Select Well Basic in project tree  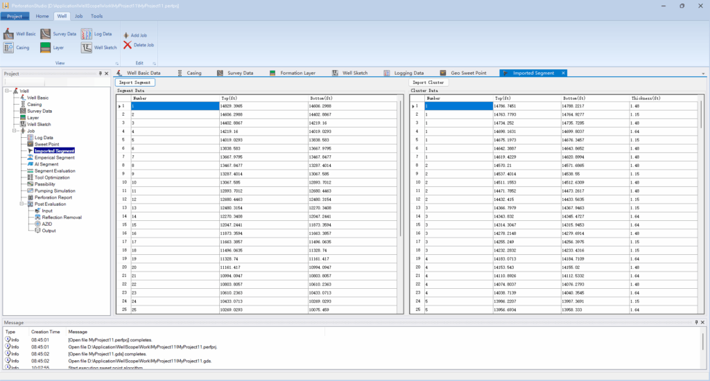point(37,98)
